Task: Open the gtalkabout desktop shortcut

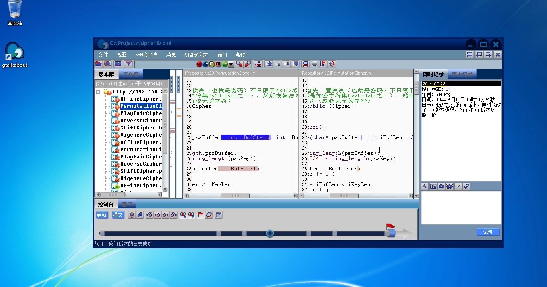Action: [15, 55]
